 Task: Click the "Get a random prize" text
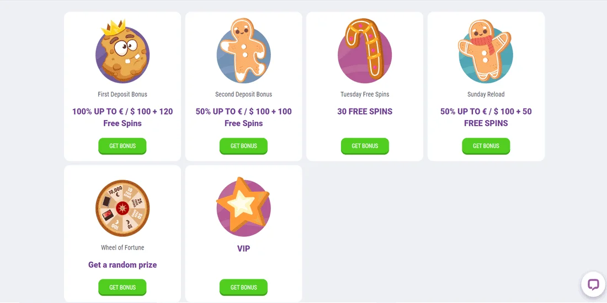[x=123, y=265]
